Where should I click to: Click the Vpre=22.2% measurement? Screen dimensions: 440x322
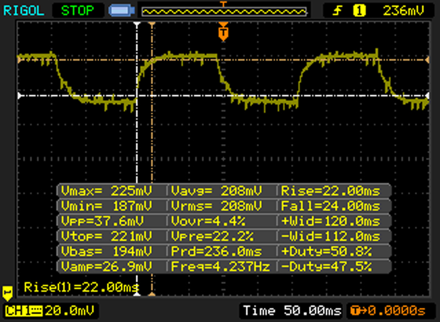coord(212,236)
